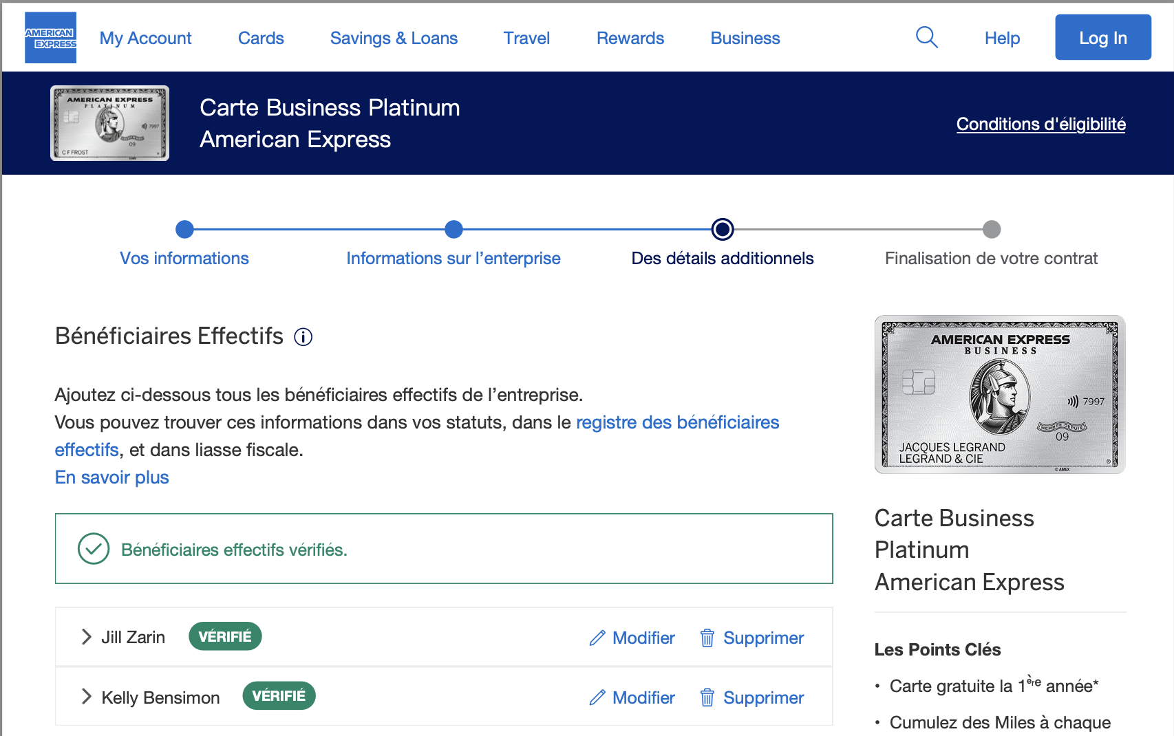The height and width of the screenshot is (736, 1174).
Task: Click pencil icon for Jill Zarin
Action: click(597, 638)
